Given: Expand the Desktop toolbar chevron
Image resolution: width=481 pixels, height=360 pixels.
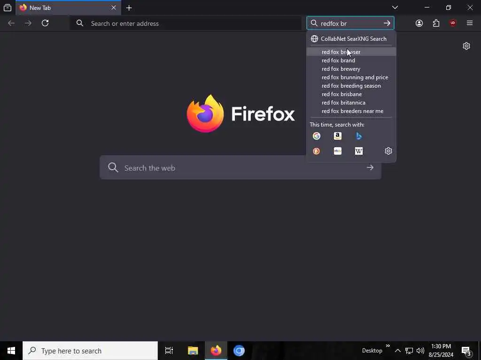Looking at the screenshot, I should (x=388, y=346).
